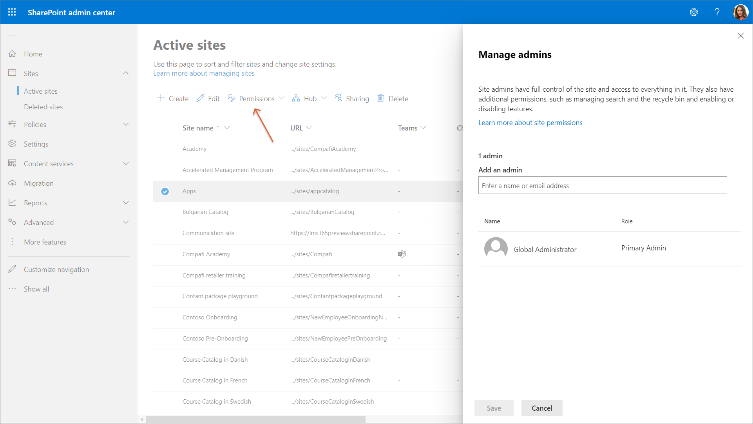
Task: Click the Add an admin input field
Action: point(602,185)
